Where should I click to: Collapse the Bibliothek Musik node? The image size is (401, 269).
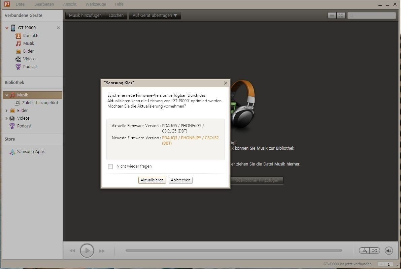tap(7, 95)
